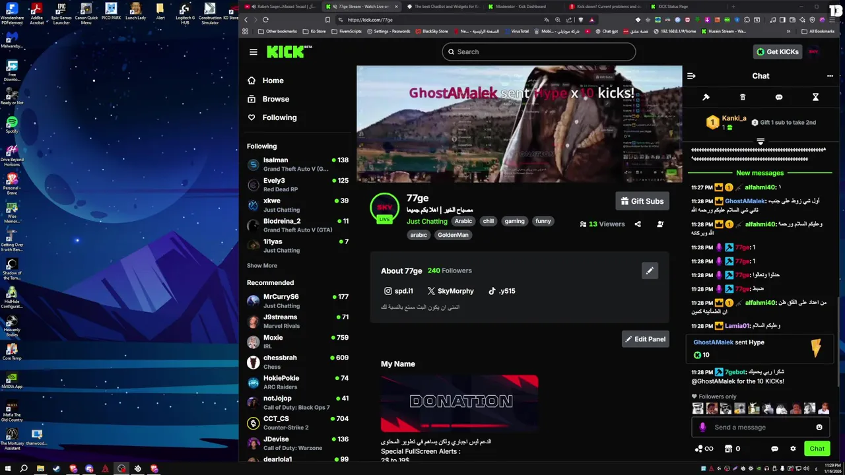Open Epic Games Launcher desktop shortcut

61,13
